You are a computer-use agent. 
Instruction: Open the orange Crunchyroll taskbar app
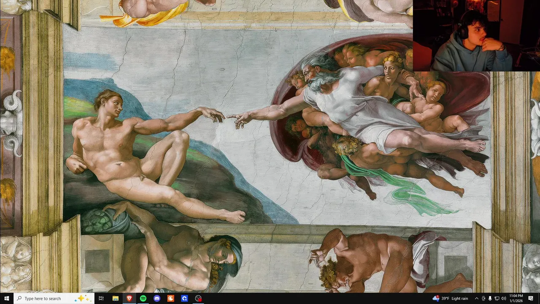(x=170, y=299)
